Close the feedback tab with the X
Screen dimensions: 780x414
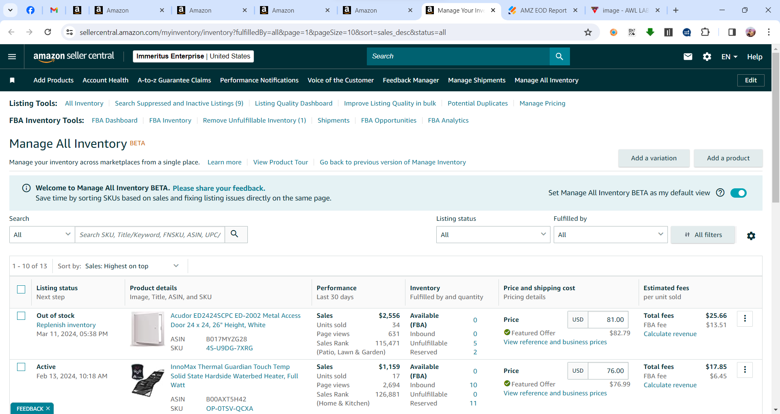[48, 408]
